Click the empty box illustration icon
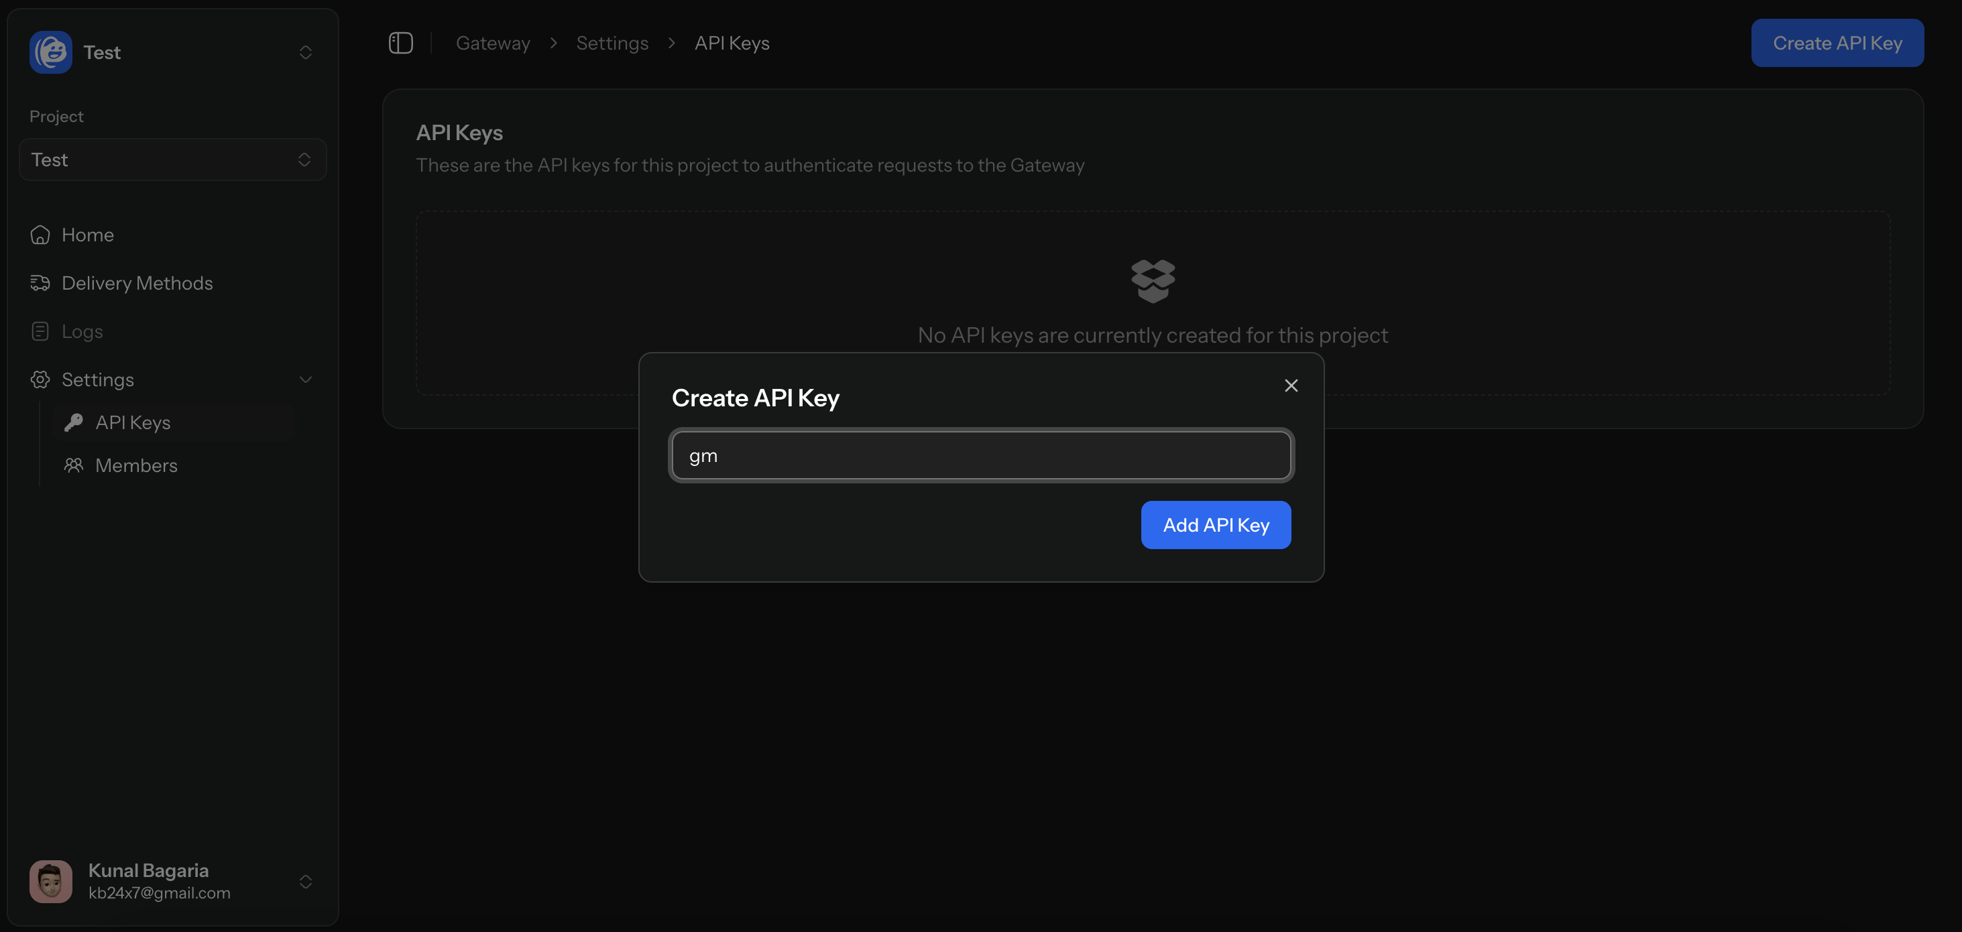The image size is (1962, 932). [x=1153, y=281]
